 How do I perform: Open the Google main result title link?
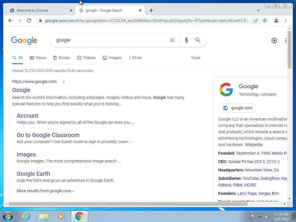click(21, 90)
